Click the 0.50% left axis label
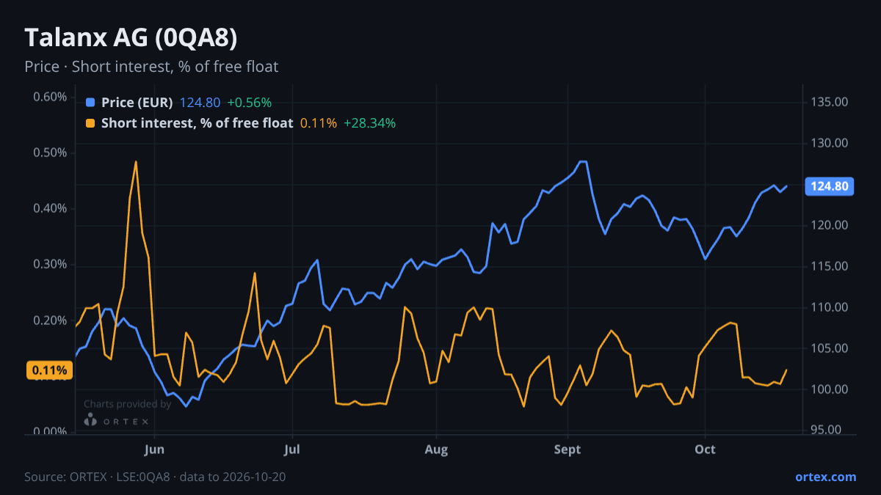The height and width of the screenshot is (495, 881). [x=51, y=153]
